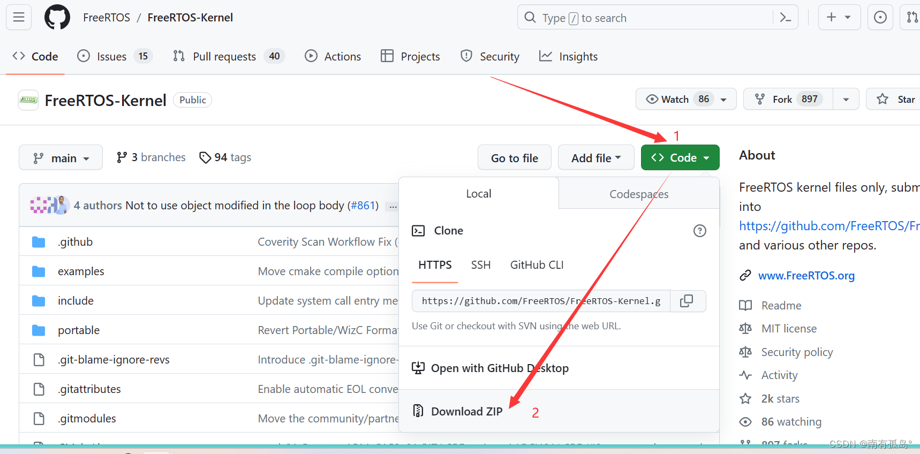
Task: Open www.FreeRTOS.org website link
Action: (806, 276)
